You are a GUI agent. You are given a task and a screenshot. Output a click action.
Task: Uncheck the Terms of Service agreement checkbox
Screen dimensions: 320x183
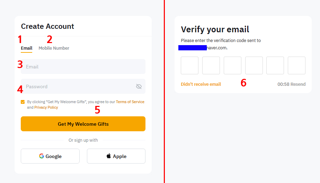pyautogui.click(x=23, y=102)
